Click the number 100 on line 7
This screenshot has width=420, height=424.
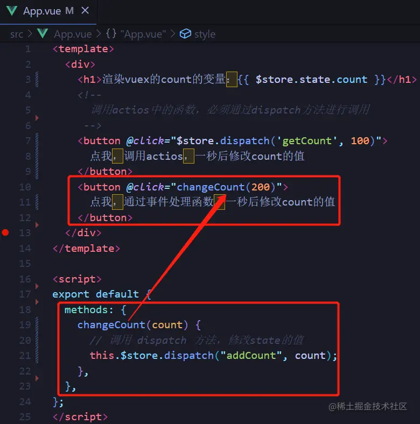(x=360, y=141)
